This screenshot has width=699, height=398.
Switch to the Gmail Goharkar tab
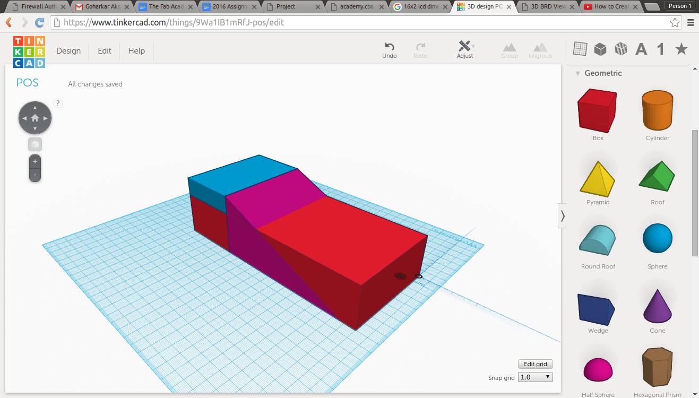click(x=102, y=7)
